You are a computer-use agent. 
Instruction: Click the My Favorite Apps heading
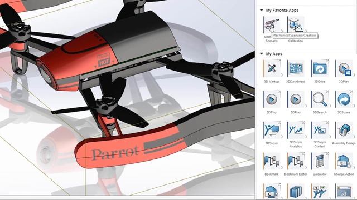(x=282, y=10)
